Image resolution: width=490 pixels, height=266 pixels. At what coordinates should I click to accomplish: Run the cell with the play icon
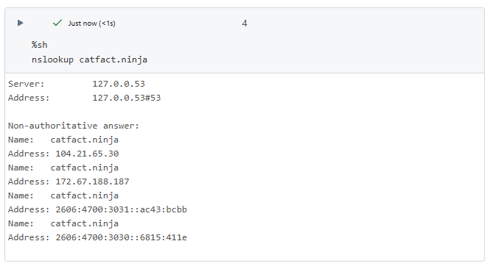tap(21, 23)
